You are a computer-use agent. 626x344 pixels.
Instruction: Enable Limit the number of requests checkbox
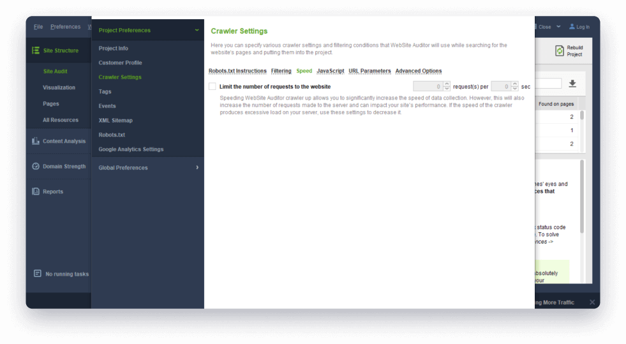[212, 86]
